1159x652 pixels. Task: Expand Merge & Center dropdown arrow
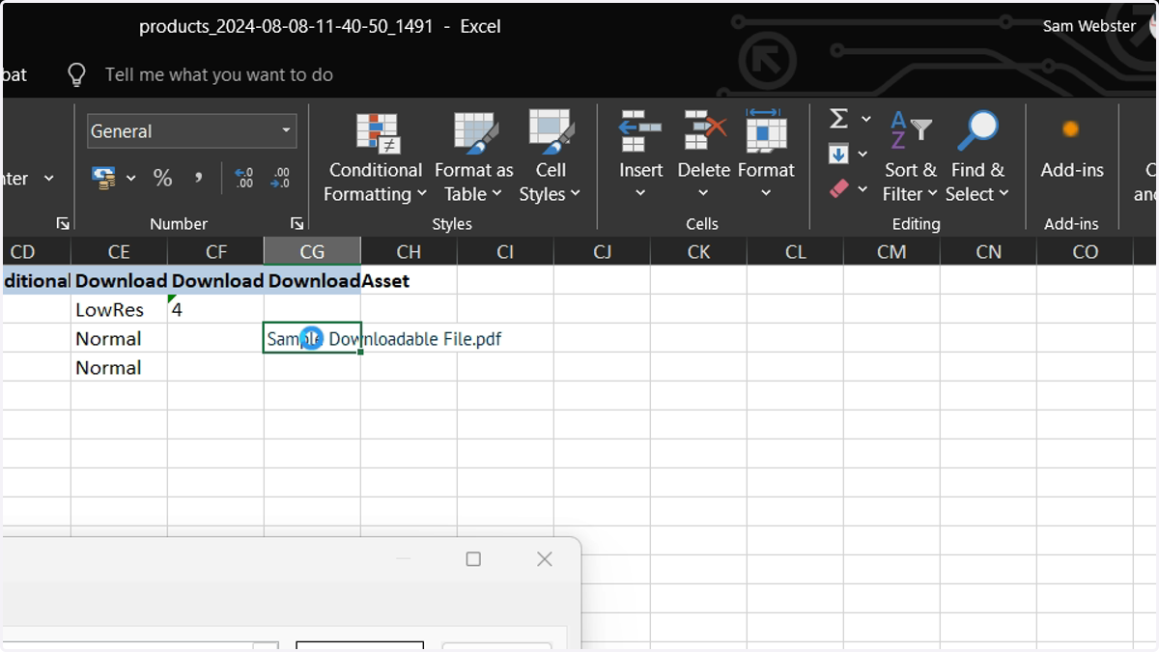tap(49, 178)
